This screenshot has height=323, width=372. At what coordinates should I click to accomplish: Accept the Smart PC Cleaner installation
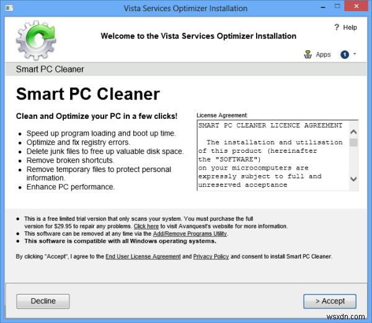pyautogui.click(x=330, y=301)
